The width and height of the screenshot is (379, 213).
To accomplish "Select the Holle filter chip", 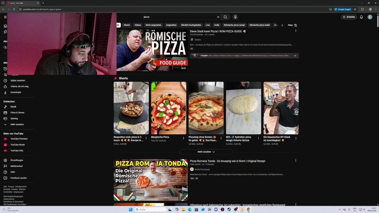I will pos(217,25).
